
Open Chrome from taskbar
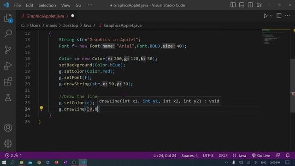39,162
